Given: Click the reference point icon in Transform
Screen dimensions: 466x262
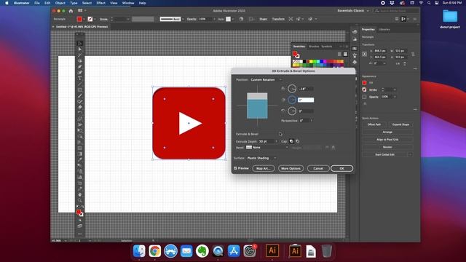Looking at the screenshot, I should [365, 54].
